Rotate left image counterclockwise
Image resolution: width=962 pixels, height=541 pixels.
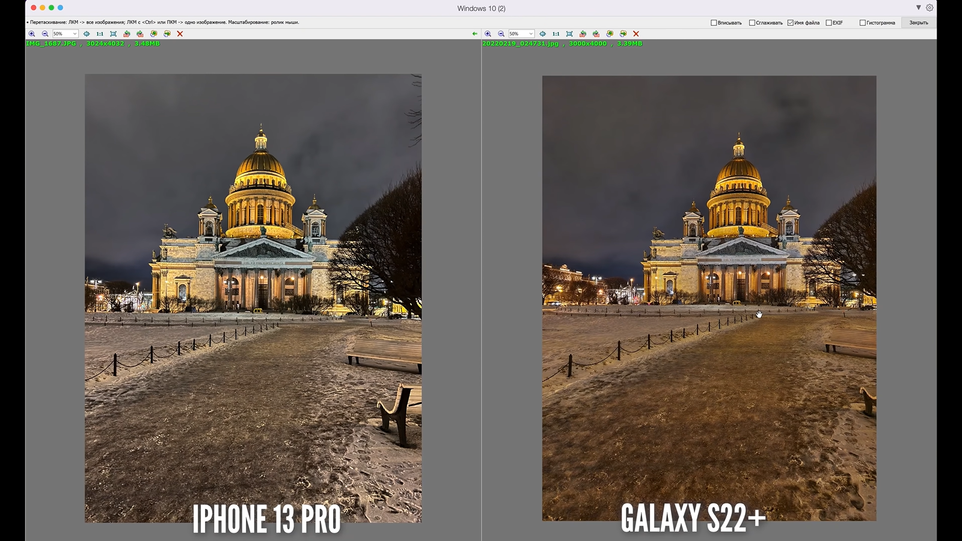tap(127, 34)
